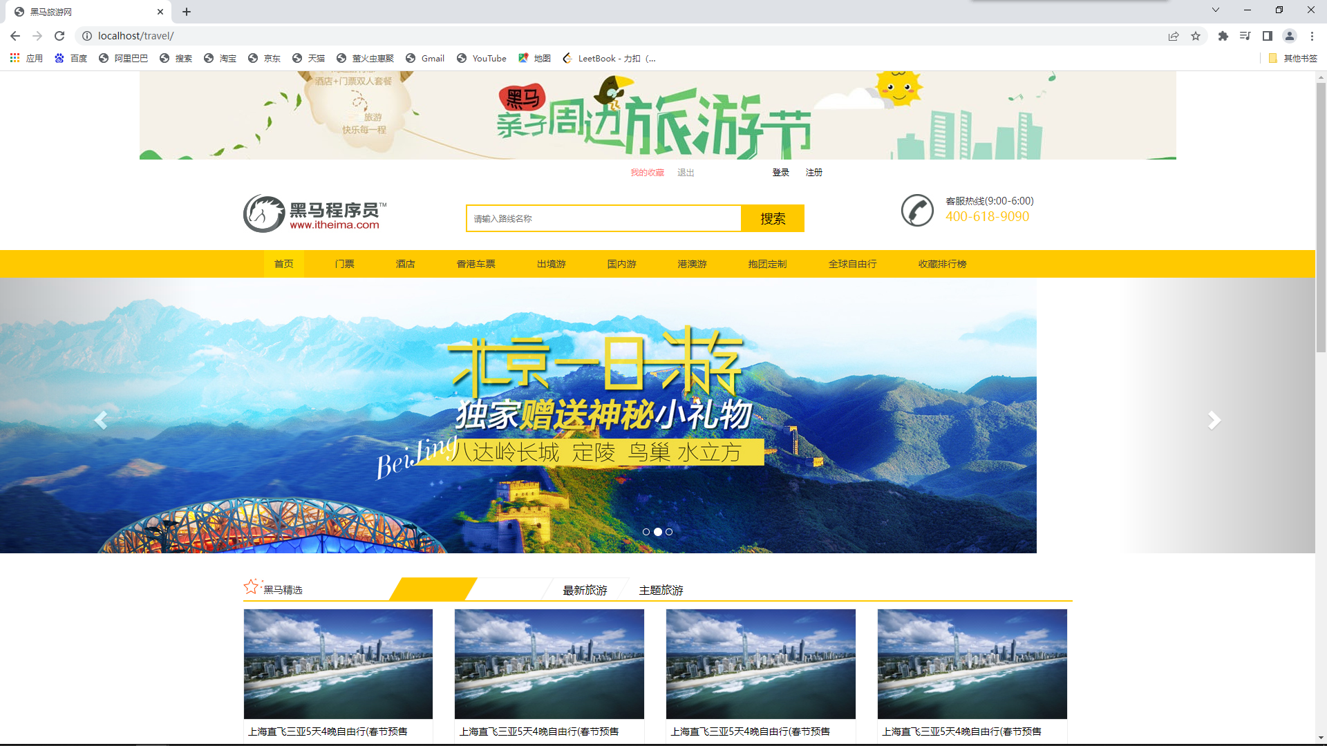Open the apps grid bookmark icon

(x=15, y=58)
